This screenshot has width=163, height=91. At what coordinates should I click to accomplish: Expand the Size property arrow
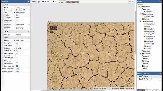point(14,12)
